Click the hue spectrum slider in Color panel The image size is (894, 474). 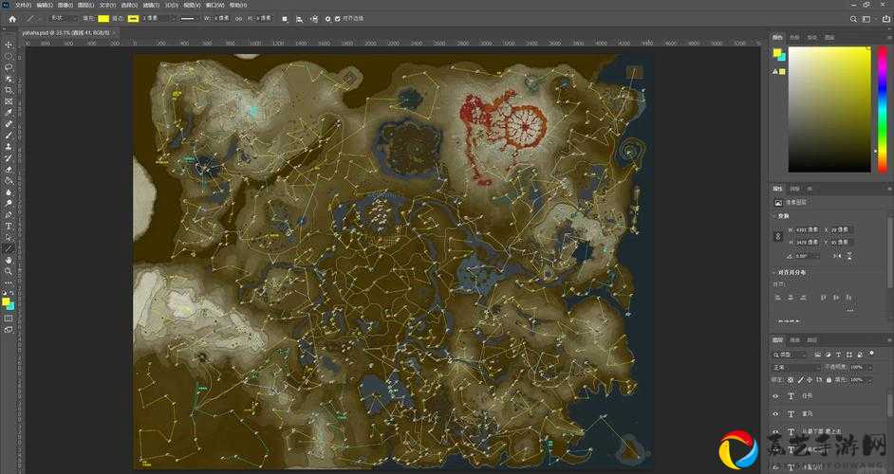pyautogui.click(x=882, y=108)
